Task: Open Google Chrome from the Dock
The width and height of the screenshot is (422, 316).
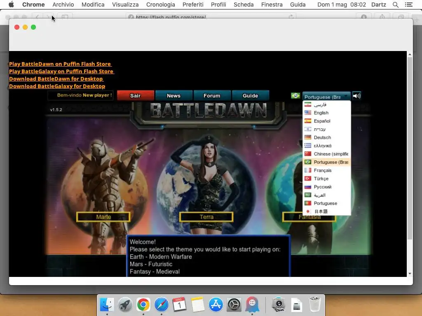Action: pyautogui.click(x=143, y=304)
